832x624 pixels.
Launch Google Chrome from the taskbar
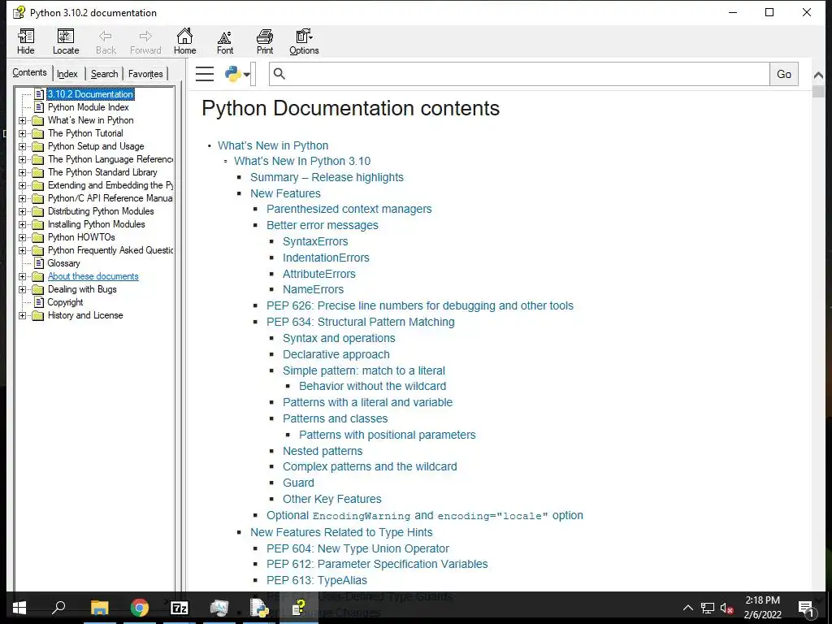point(140,608)
